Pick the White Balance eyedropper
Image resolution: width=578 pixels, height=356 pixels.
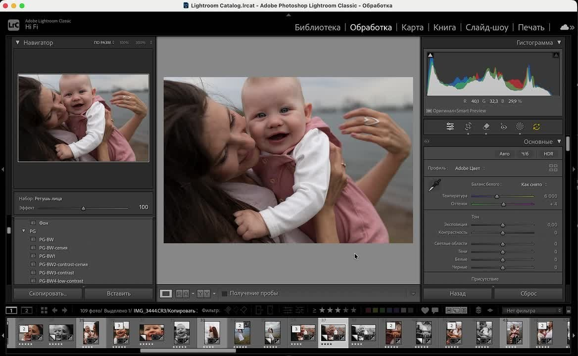pyautogui.click(x=434, y=186)
